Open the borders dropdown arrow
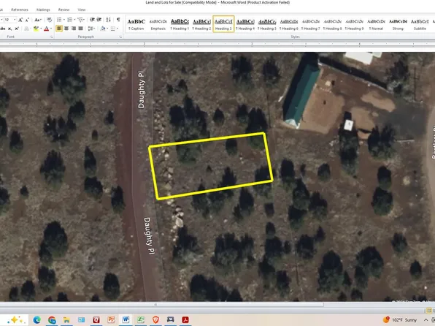 [x=118, y=29]
